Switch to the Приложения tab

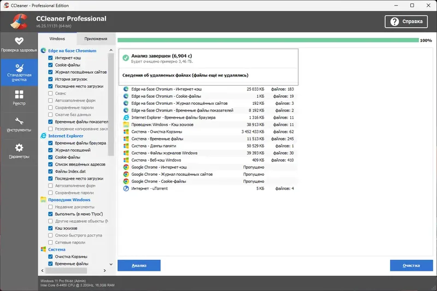point(95,39)
